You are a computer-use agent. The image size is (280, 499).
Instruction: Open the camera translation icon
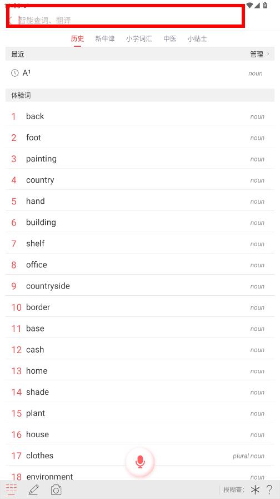click(x=56, y=490)
